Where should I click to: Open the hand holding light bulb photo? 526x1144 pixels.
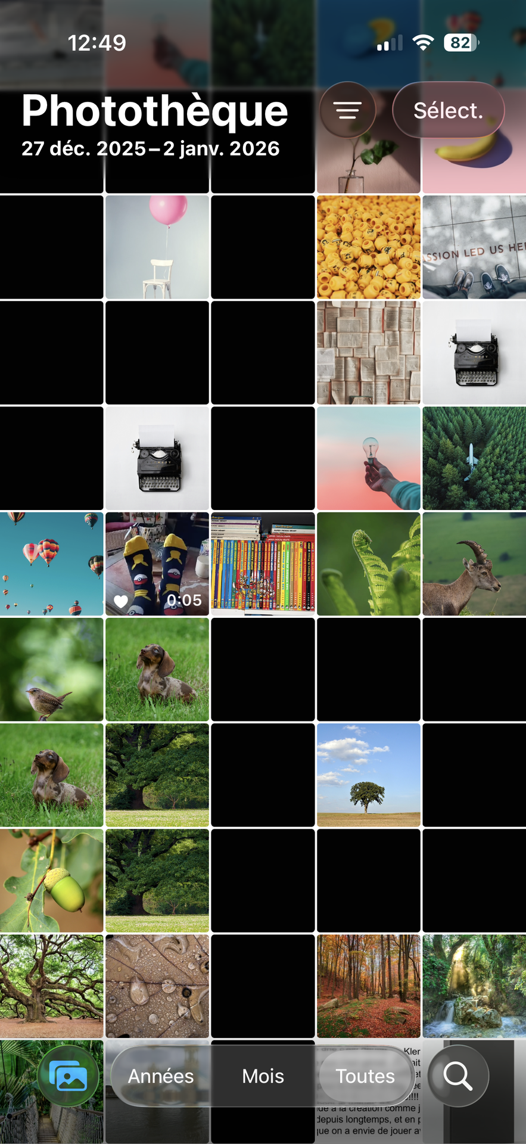(x=369, y=458)
